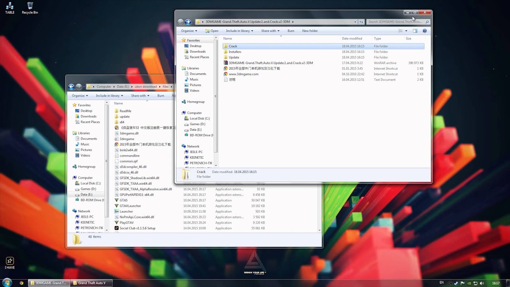This screenshot has width=510, height=287.
Task: Click the utorr download breadcrumb in the rear window
Action: (x=145, y=86)
